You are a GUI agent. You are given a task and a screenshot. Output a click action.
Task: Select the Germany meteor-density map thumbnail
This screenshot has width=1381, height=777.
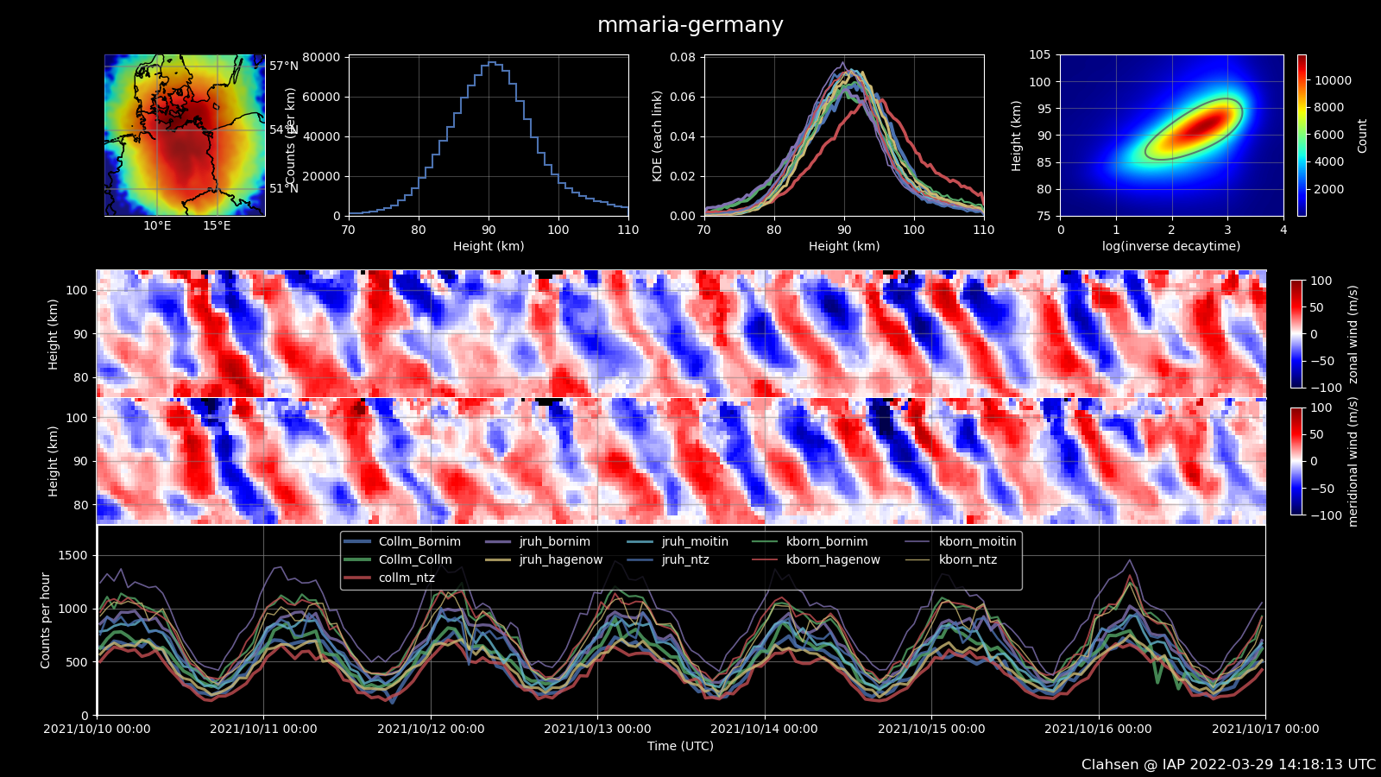(185, 136)
